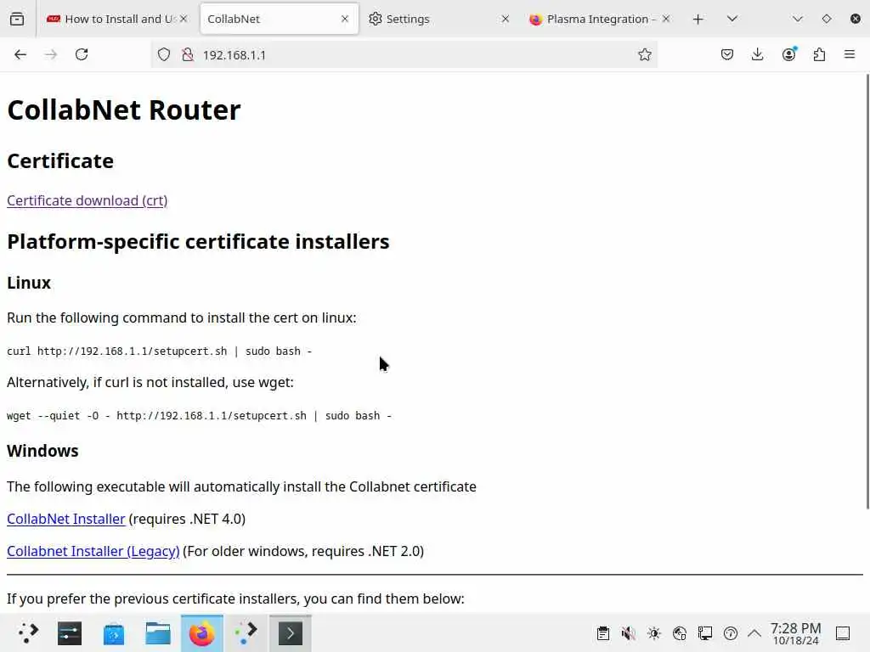The height and width of the screenshot is (652, 870).
Task: Save page to Pocket
Action: [727, 54]
